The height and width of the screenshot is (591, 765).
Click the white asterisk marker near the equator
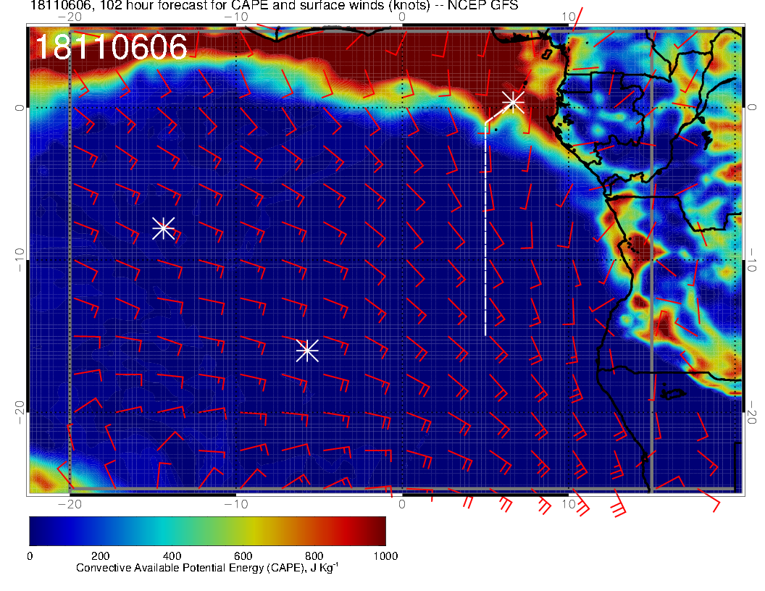click(513, 101)
